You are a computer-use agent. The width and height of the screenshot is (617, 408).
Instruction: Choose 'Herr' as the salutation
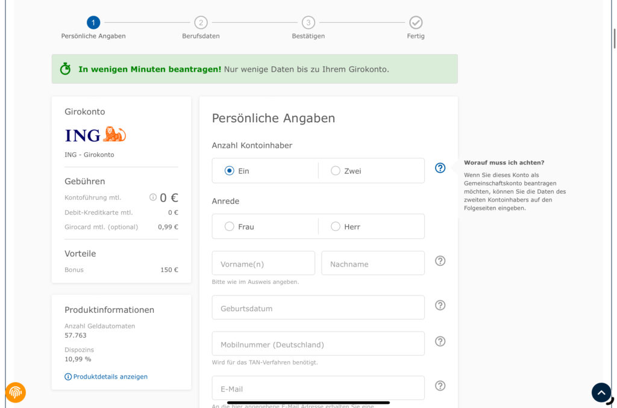(x=336, y=227)
